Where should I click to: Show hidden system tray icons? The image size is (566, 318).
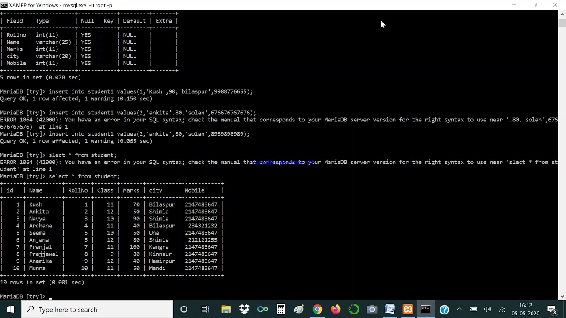click(x=459, y=309)
